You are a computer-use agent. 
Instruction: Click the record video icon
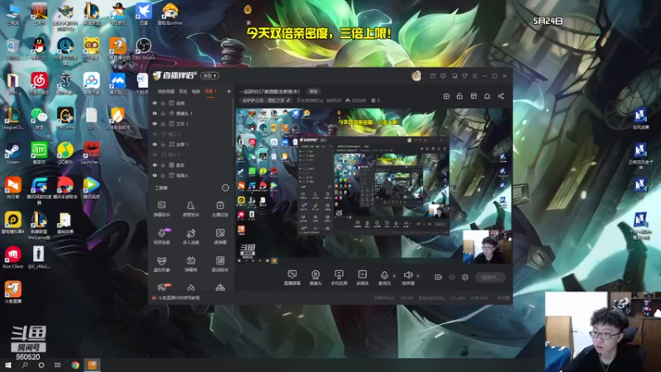click(438, 277)
